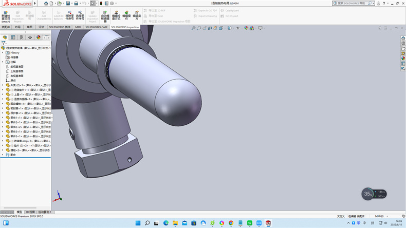Expand the 外壳 (2)<1> component node
406x228 pixels.
tap(3, 85)
